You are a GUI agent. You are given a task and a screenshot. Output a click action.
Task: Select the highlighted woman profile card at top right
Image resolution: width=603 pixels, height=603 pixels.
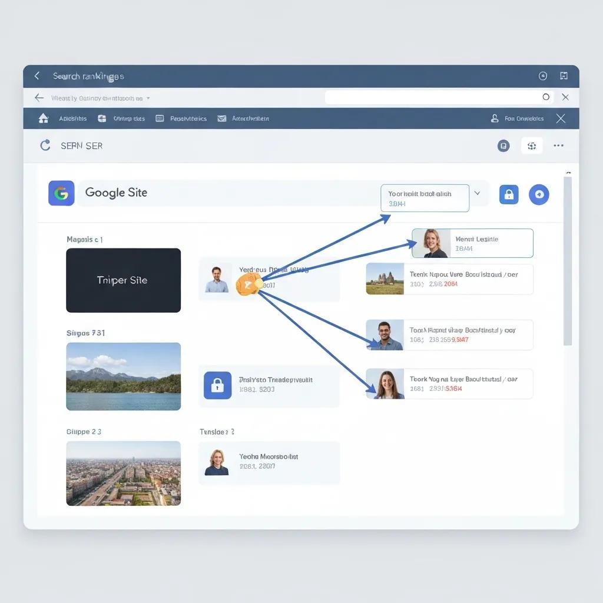pos(472,243)
